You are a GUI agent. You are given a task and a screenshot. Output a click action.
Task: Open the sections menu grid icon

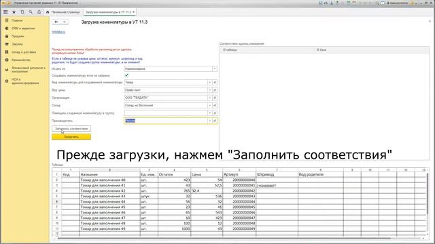point(5,12)
